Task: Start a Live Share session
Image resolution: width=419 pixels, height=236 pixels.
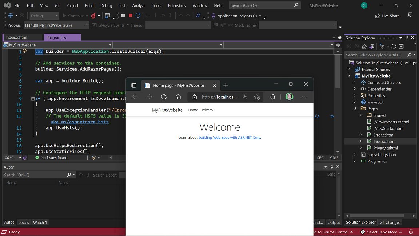Action: (387, 16)
